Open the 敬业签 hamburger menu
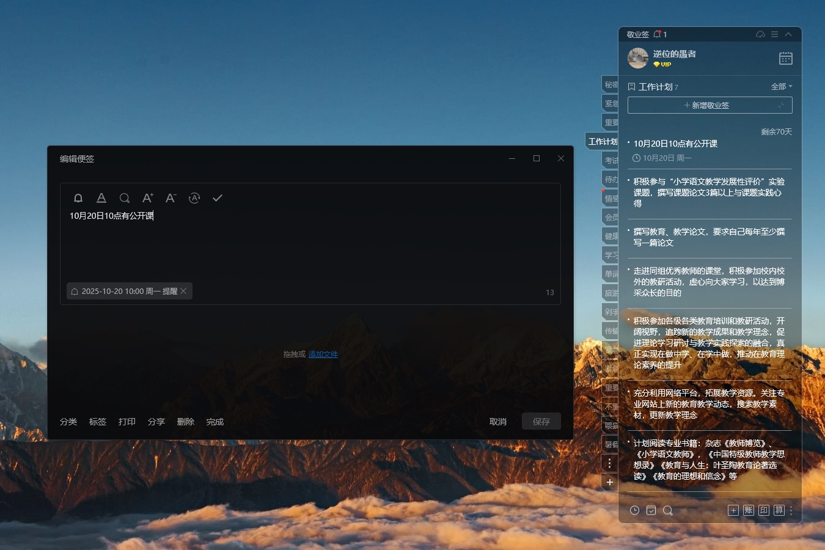The height and width of the screenshot is (550, 825). click(x=774, y=34)
